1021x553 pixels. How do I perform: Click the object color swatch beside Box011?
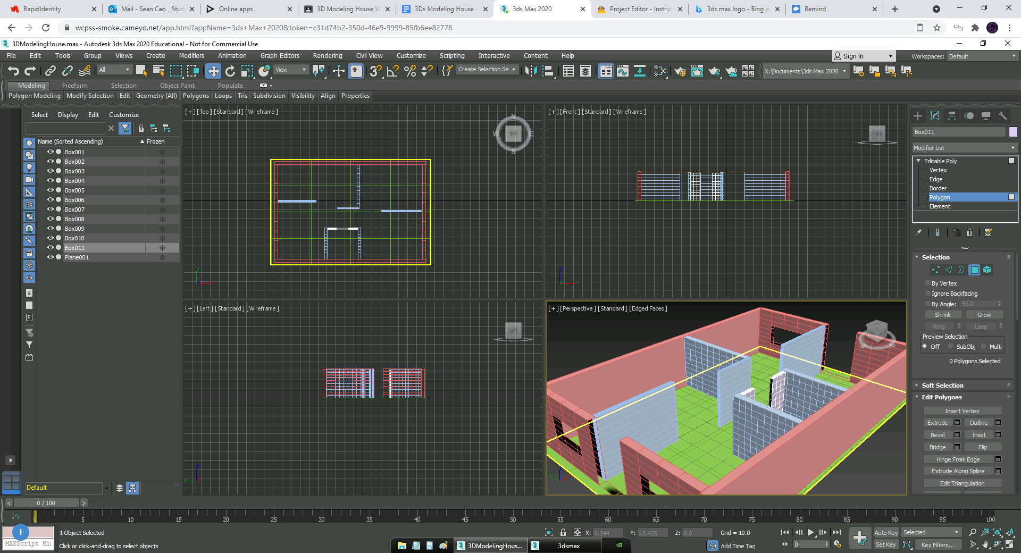1013,132
